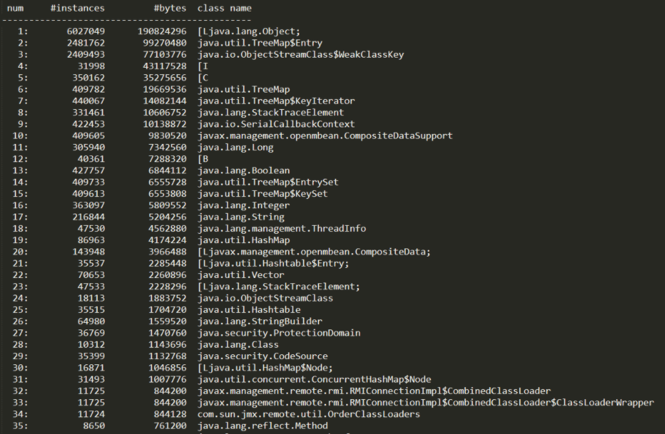Click the java.util.TreeMap$Entry row text
Image resolution: width=665 pixels, height=434 pixels.
[x=260, y=43]
